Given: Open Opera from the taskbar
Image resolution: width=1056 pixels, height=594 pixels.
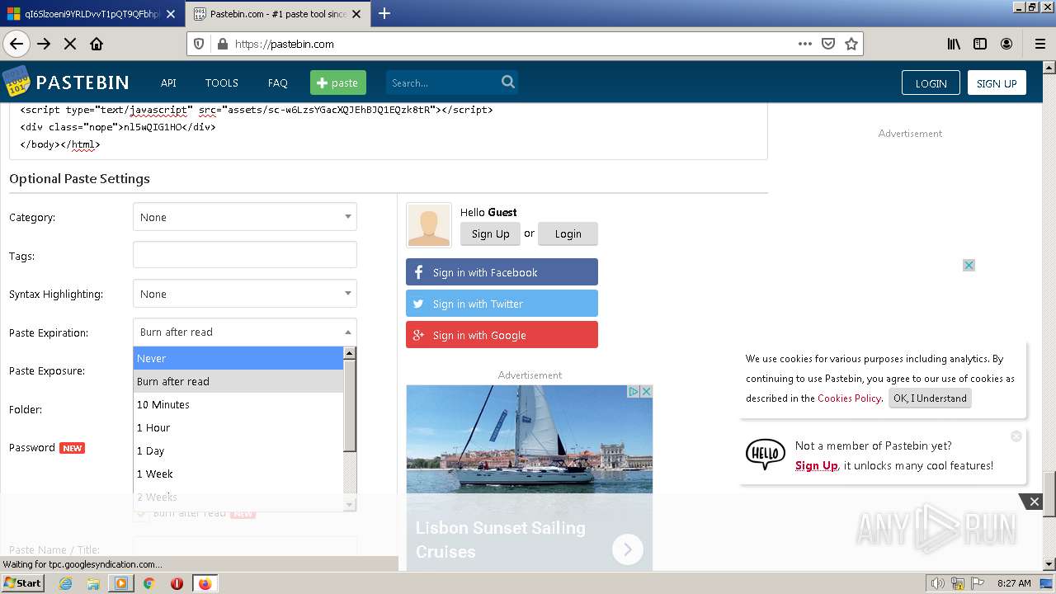Looking at the screenshot, I should click(177, 583).
